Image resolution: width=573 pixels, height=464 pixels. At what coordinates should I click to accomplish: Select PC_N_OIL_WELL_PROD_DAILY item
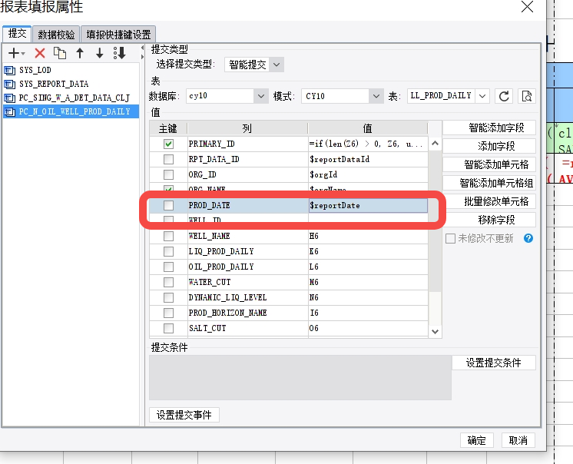pyautogui.click(x=71, y=111)
